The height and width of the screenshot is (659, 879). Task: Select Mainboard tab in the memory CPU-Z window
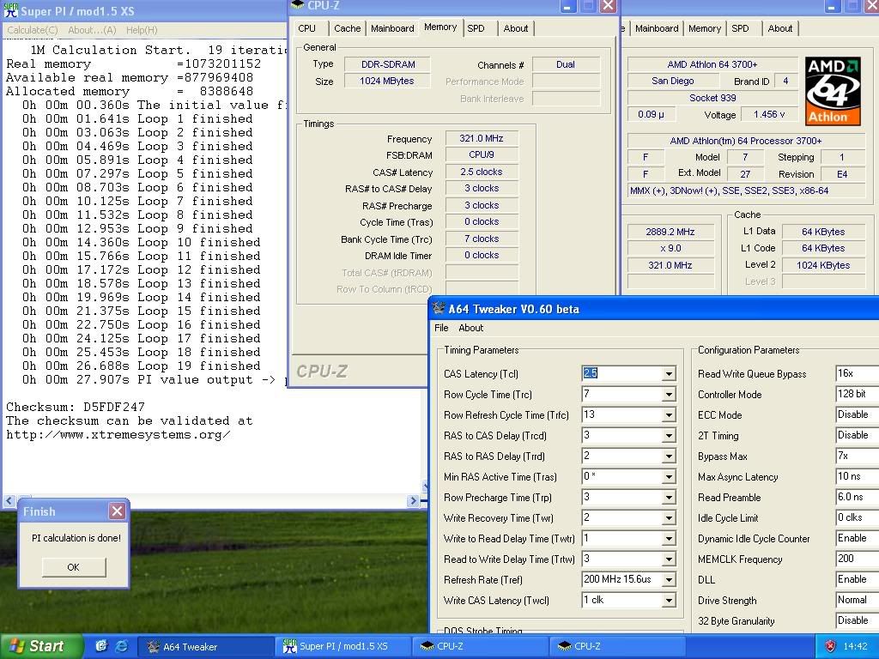pyautogui.click(x=392, y=28)
